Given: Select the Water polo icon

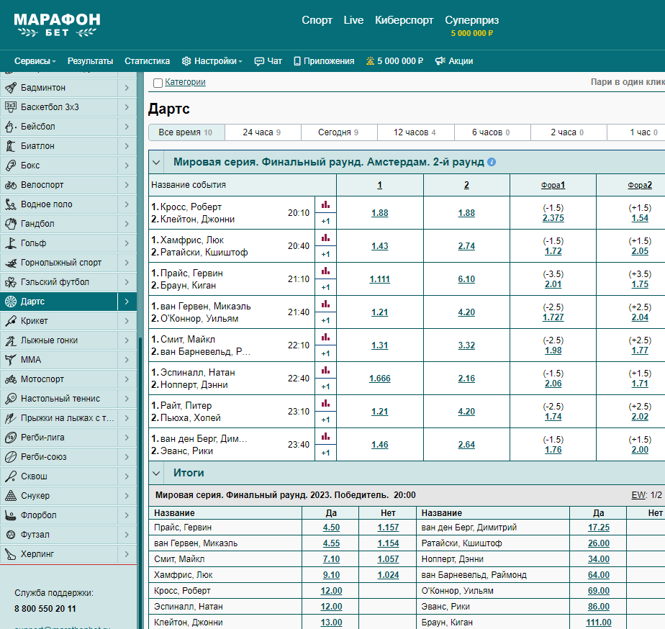Looking at the screenshot, I should pyautogui.click(x=11, y=204).
